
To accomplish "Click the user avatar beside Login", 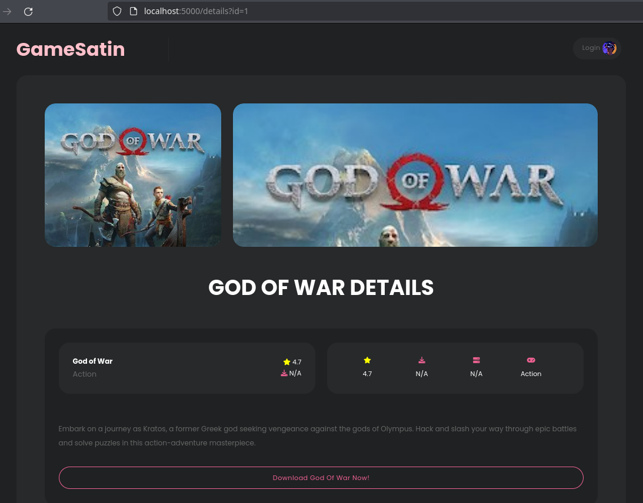I will 609,48.
